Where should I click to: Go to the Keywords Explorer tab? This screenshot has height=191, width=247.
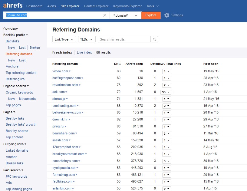[x=127, y=6]
